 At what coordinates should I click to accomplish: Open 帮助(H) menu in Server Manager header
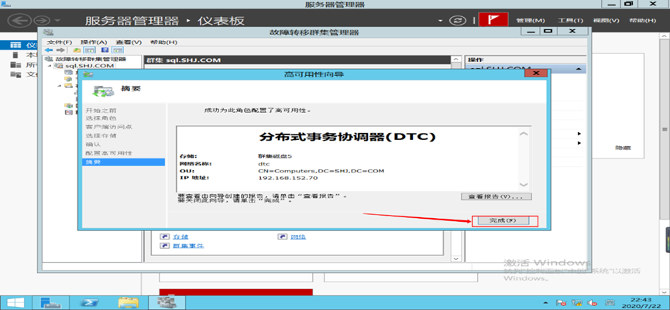tap(642, 20)
